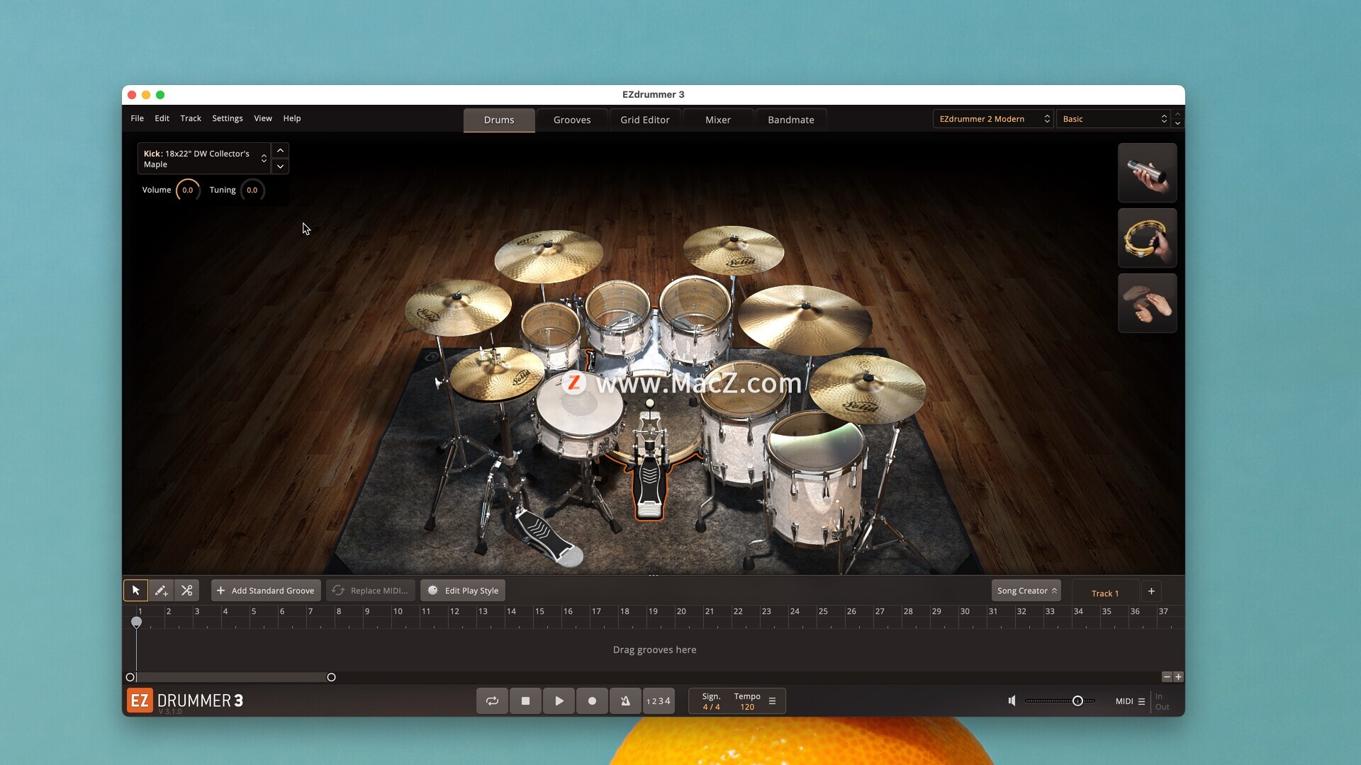Select the arrow pointer tool
Image resolution: width=1361 pixels, height=765 pixels.
tap(135, 590)
